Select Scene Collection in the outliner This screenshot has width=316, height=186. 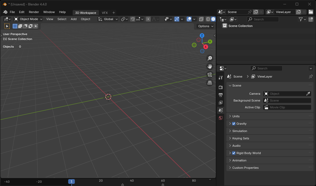click(x=241, y=26)
